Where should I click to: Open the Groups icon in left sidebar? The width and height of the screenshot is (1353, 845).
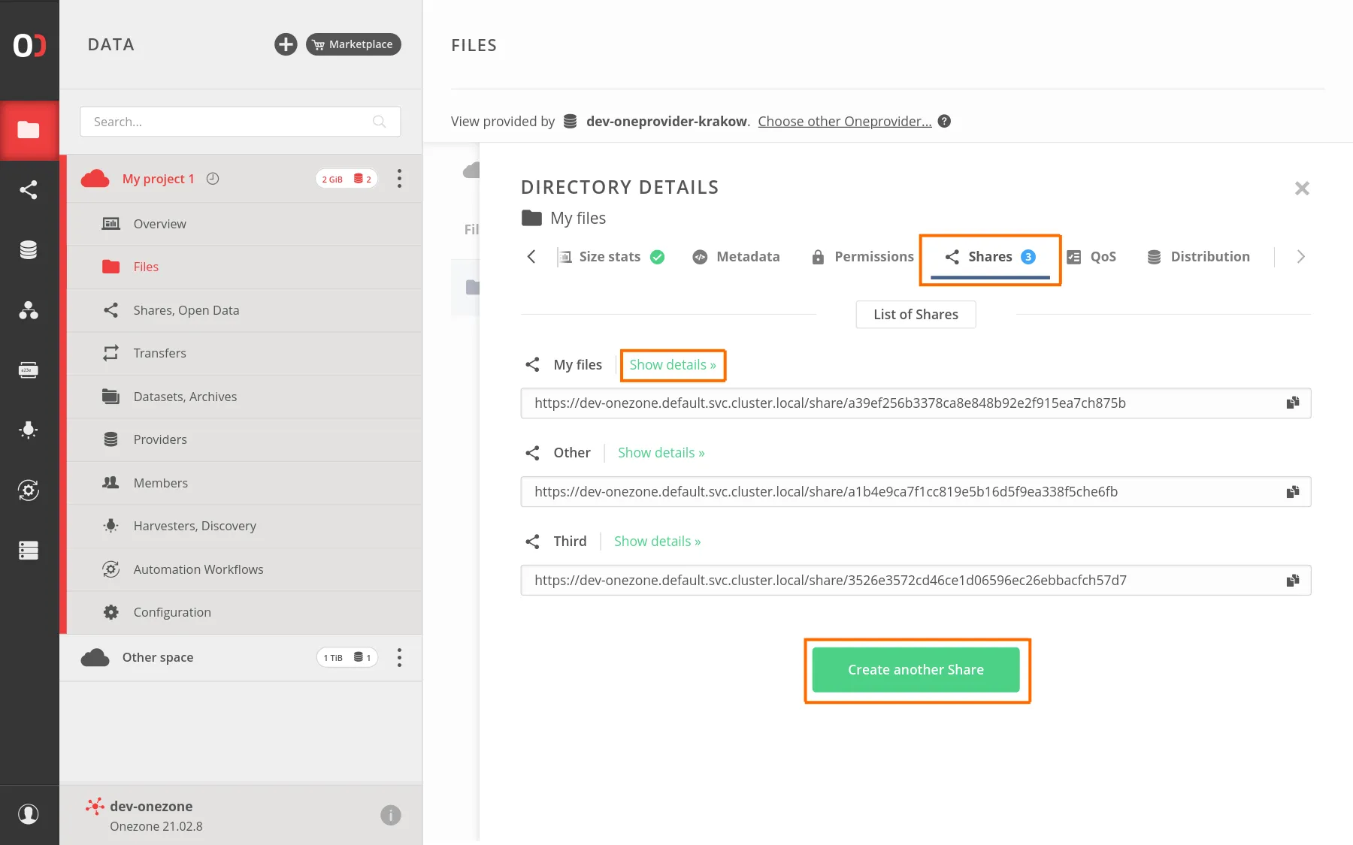pos(29,311)
